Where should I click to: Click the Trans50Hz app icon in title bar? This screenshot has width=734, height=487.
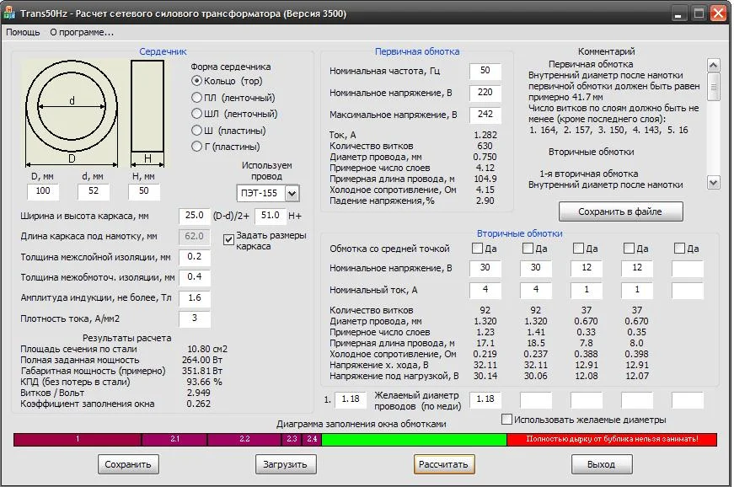click(x=11, y=13)
